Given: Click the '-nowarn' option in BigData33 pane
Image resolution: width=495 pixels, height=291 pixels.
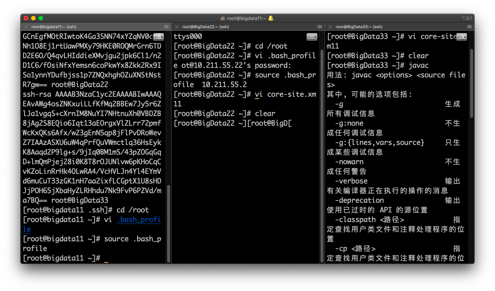Looking at the screenshot, I should (x=349, y=162).
